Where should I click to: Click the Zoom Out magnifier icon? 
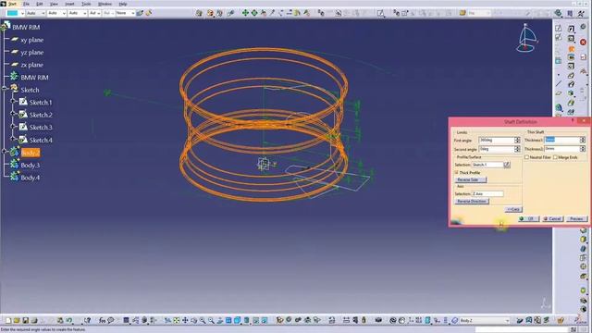pyautogui.click(x=212, y=321)
